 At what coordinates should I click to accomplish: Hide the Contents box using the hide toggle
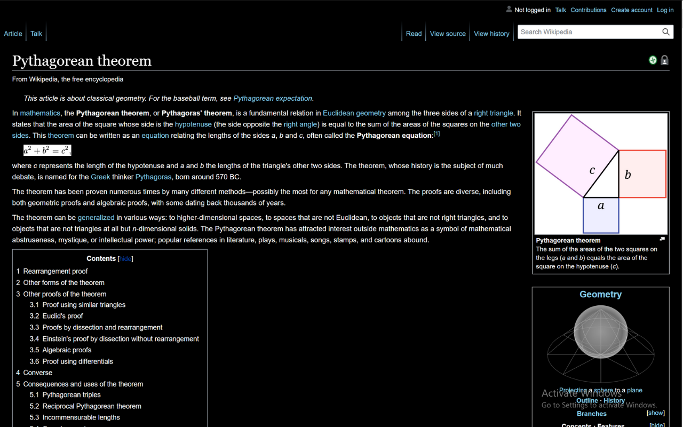[x=125, y=259]
